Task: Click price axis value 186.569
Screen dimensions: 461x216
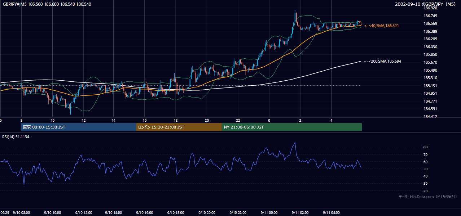Action: pyautogui.click(x=430, y=23)
